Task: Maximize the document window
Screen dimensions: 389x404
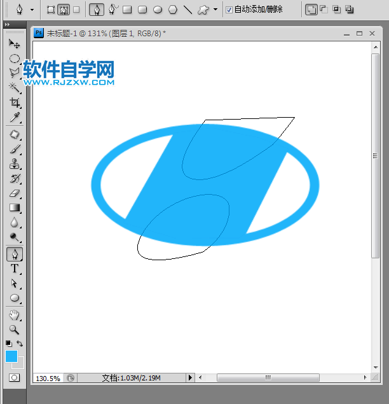Action: (x=359, y=34)
